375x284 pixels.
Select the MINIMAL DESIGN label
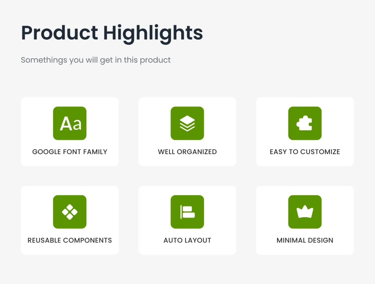pos(305,240)
